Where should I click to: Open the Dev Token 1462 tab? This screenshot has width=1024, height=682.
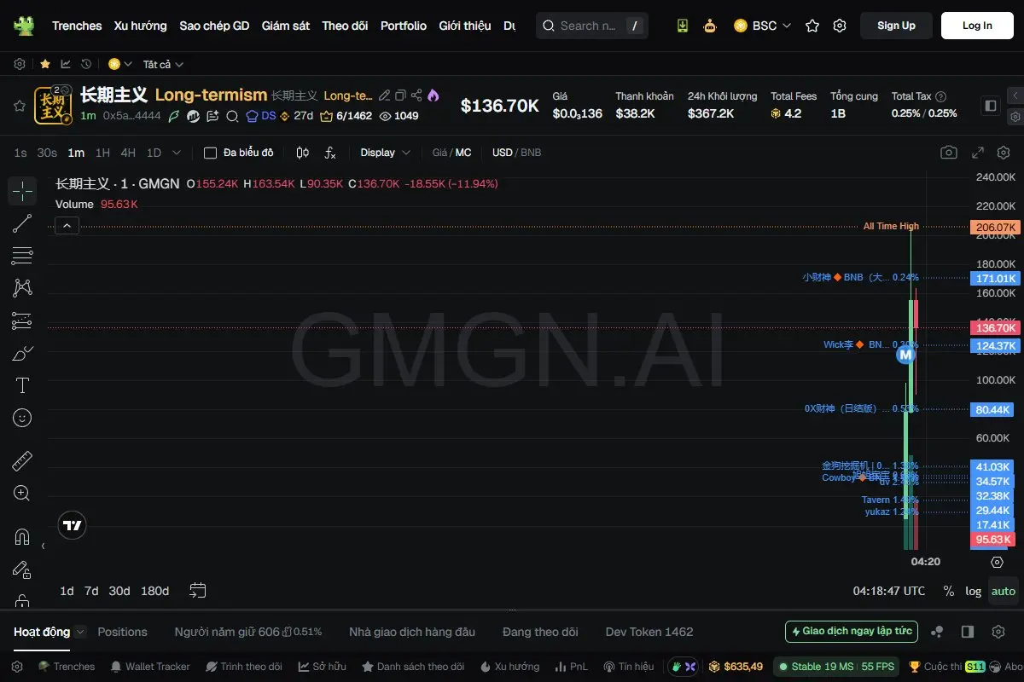click(x=649, y=632)
